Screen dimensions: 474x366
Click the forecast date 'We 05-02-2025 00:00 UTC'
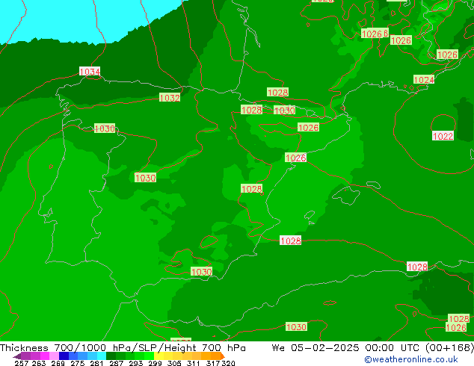[x=346, y=348]
